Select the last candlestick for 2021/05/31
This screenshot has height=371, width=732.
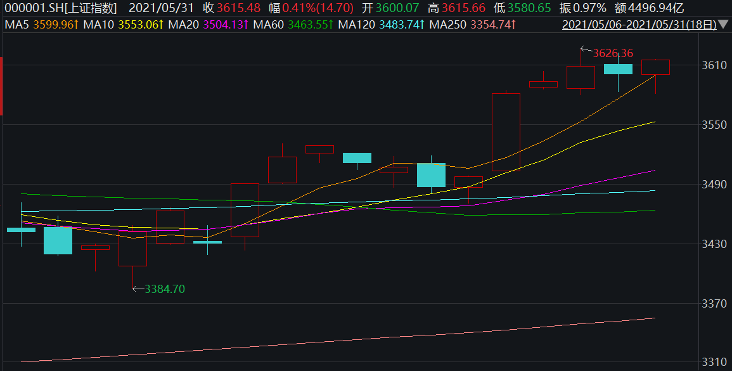point(655,67)
